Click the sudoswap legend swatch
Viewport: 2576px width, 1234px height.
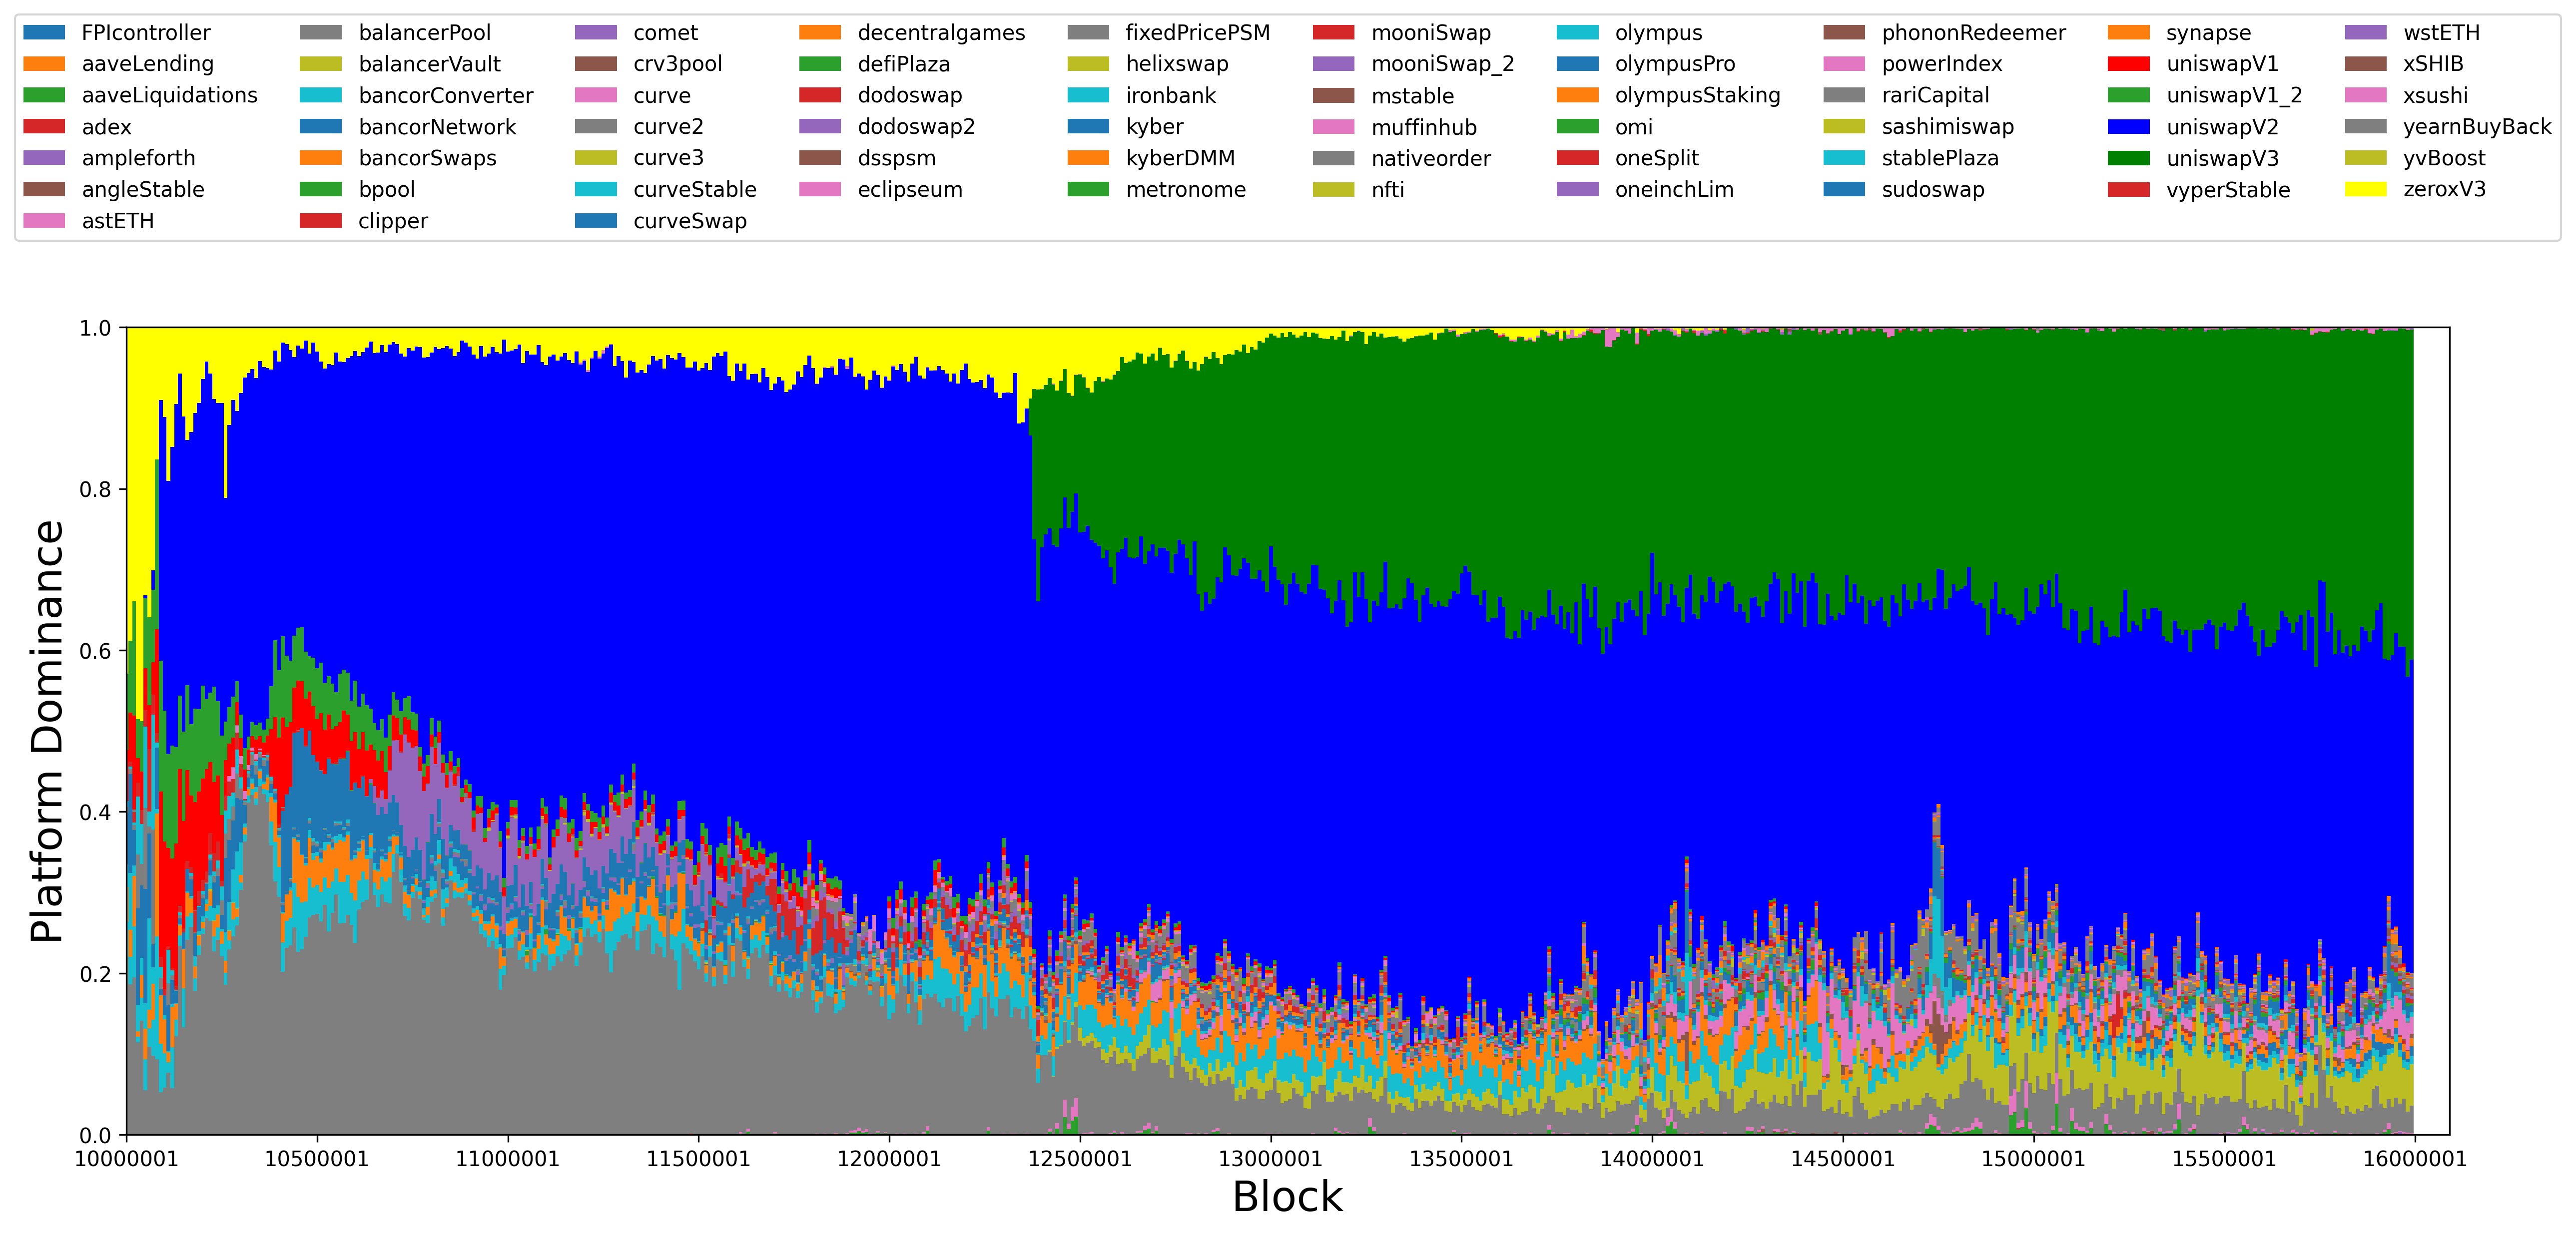point(1844,189)
